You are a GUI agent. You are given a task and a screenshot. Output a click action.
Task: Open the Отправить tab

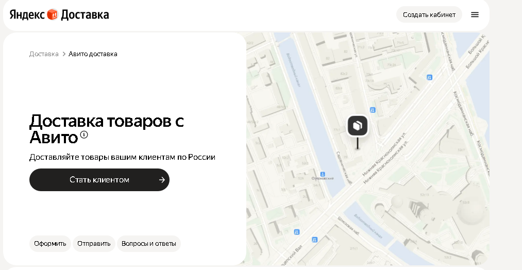pos(94,243)
